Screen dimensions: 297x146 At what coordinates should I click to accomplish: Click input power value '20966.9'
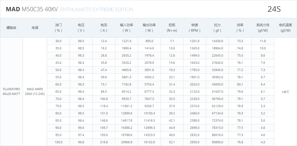pyautogui.click(x=127, y=142)
